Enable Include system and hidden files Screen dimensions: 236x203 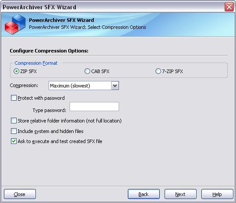(14, 131)
